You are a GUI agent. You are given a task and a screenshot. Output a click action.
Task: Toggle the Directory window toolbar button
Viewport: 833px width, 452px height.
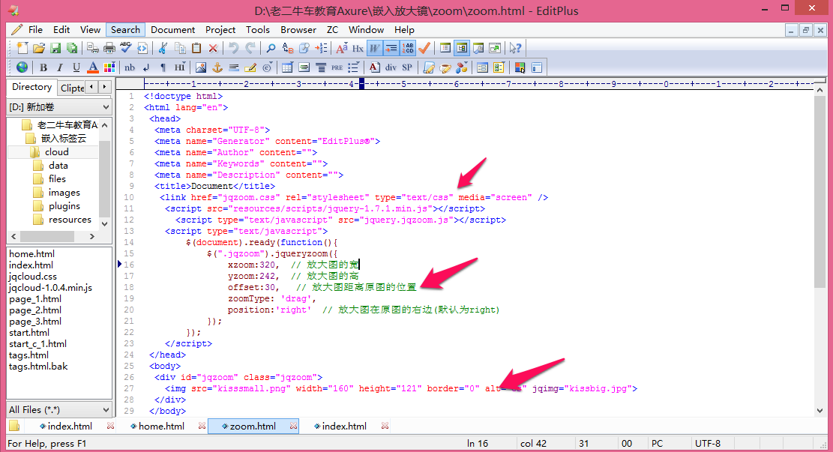coord(462,48)
